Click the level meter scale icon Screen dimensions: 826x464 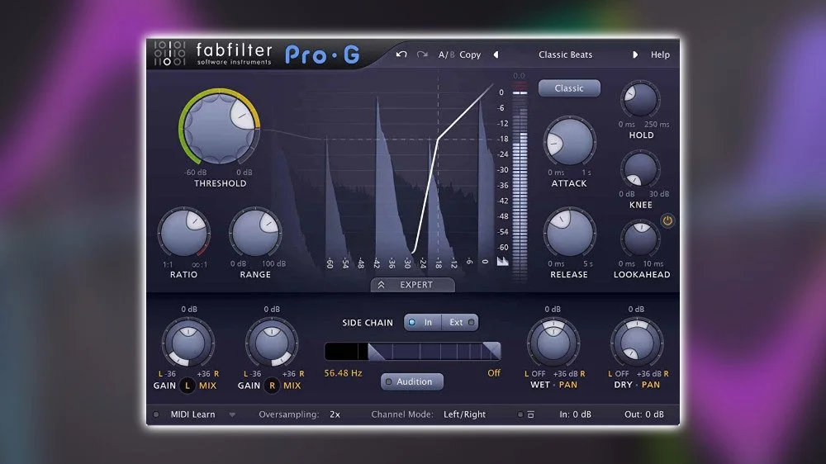point(502,261)
